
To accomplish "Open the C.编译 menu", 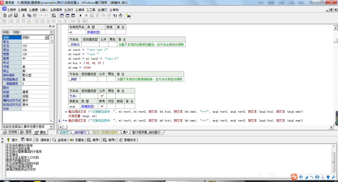I will 80,10.
